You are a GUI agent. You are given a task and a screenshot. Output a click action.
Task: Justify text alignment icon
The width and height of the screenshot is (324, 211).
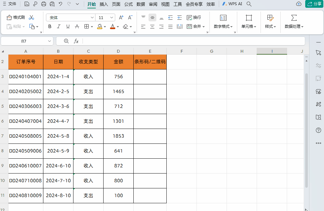(x=170, y=26)
